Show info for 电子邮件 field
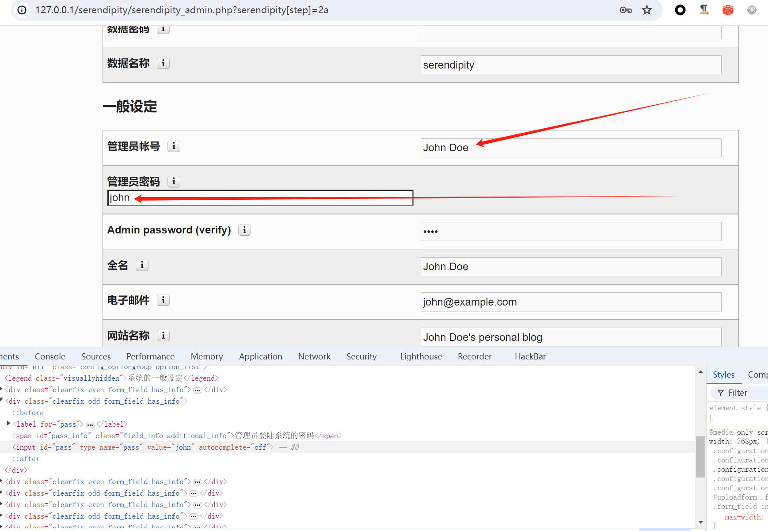This screenshot has width=768, height=531. point(163,300)
